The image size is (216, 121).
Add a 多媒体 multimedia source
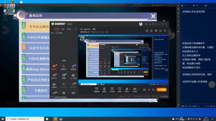[x=119, y=90]
